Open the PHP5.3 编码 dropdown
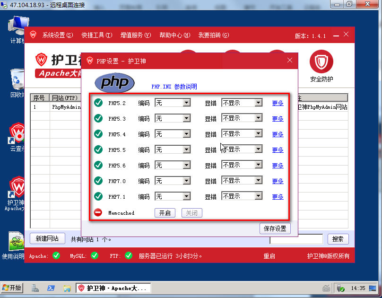The image size is (382, 298). (x=173, y=118)
